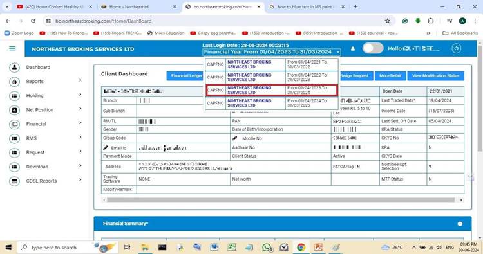This screenshot has width=483, height=254.
Task: Click the Dashboard sidebar icon
Action: [x=14, y=68]
